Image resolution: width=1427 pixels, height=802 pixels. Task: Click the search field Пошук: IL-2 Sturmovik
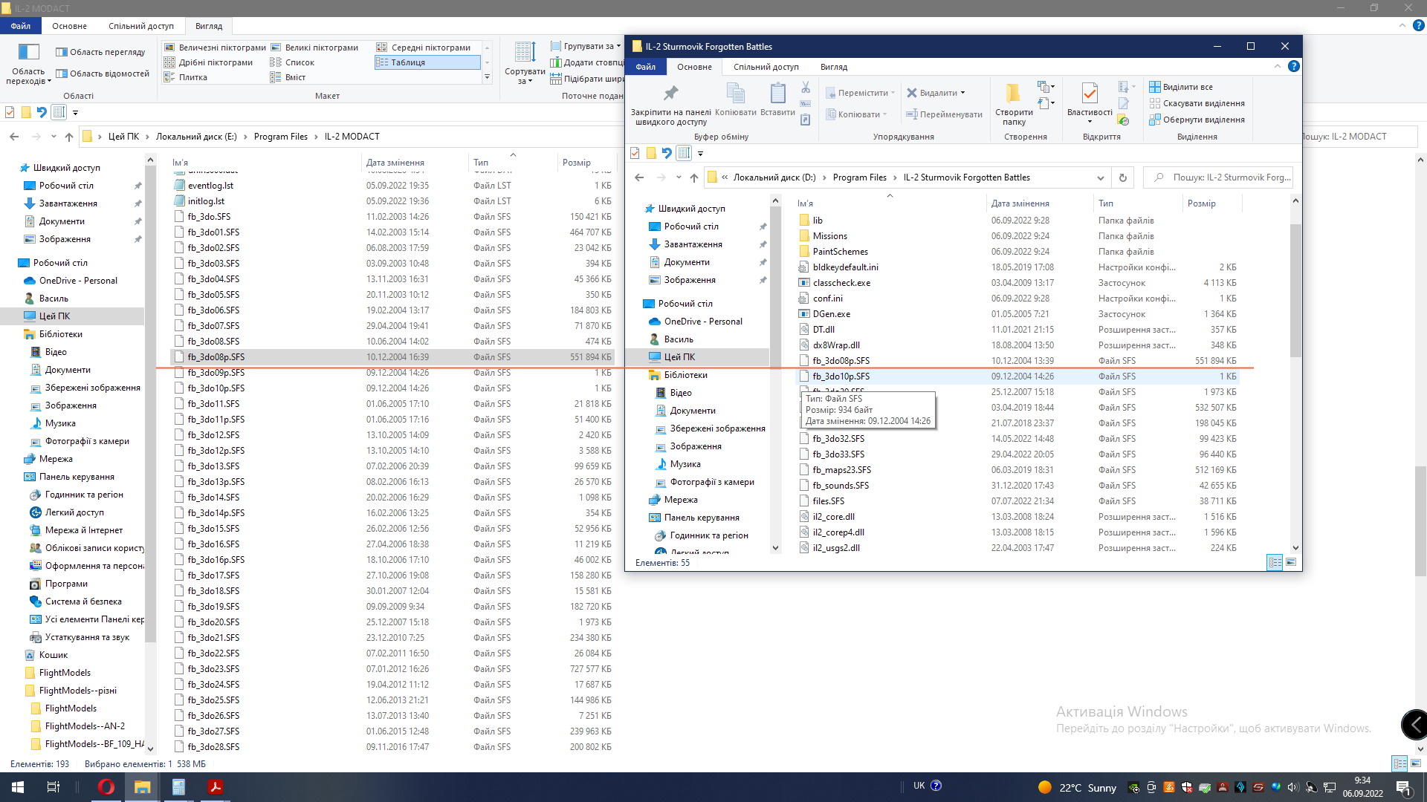coord(1226,177)
